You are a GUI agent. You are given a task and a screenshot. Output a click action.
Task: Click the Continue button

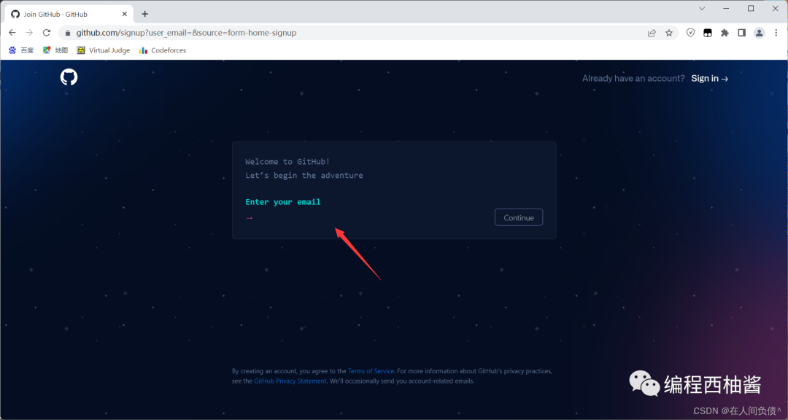click(519, 217)
